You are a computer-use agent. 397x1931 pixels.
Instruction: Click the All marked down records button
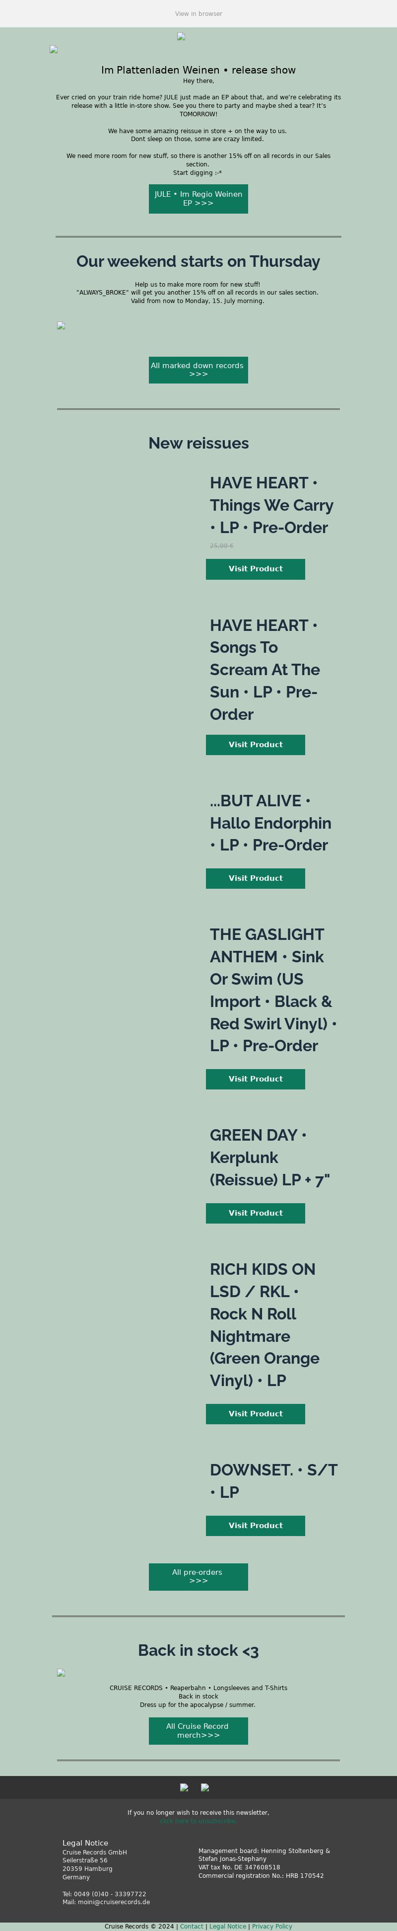[198, 370]
